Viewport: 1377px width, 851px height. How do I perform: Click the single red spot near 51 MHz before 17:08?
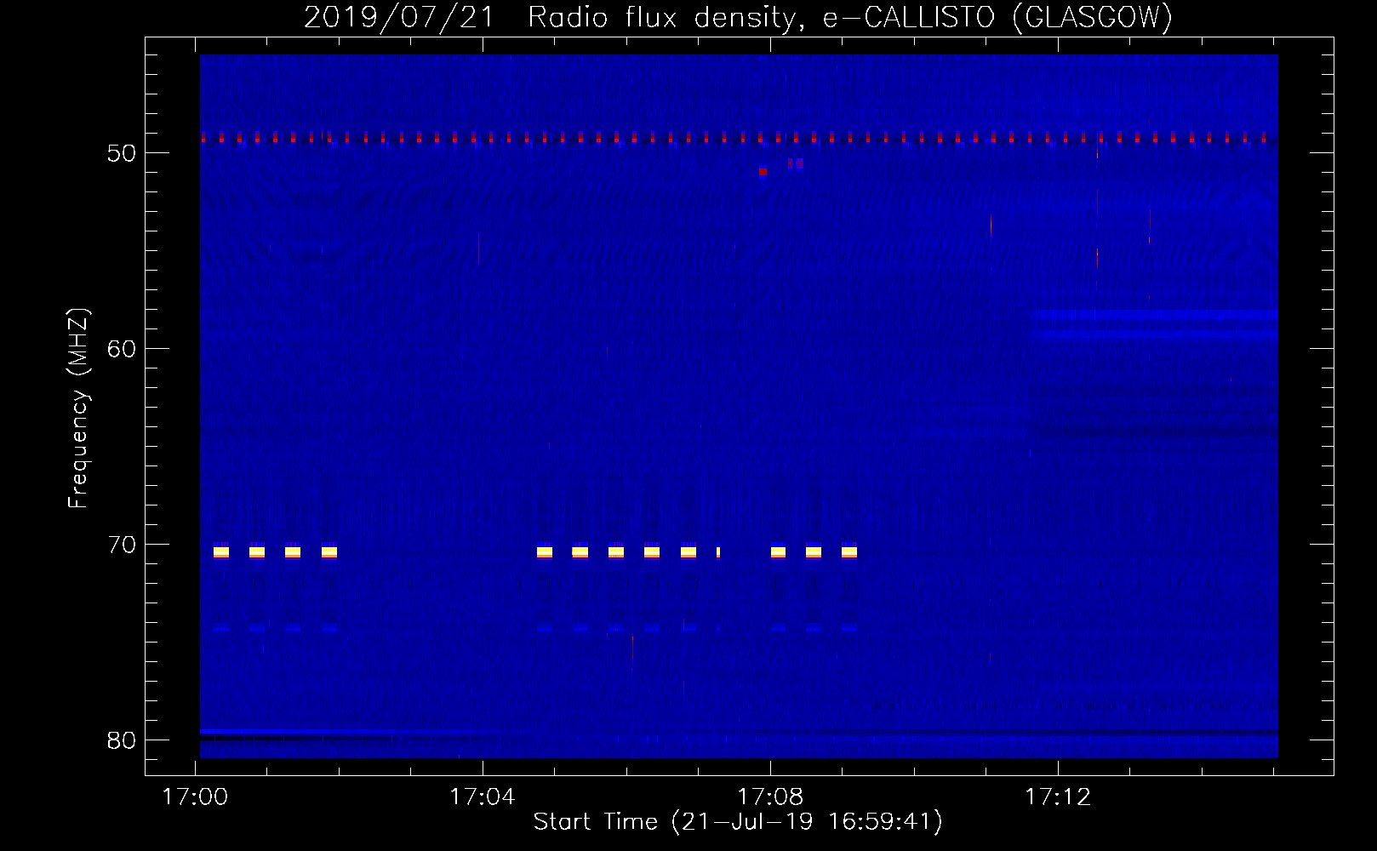coord(763,172)
